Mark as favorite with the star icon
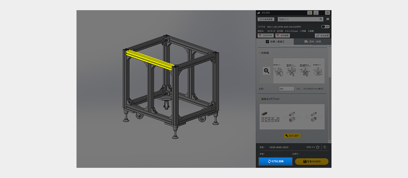This screenshot has width=408, height=178. [318, 147]
